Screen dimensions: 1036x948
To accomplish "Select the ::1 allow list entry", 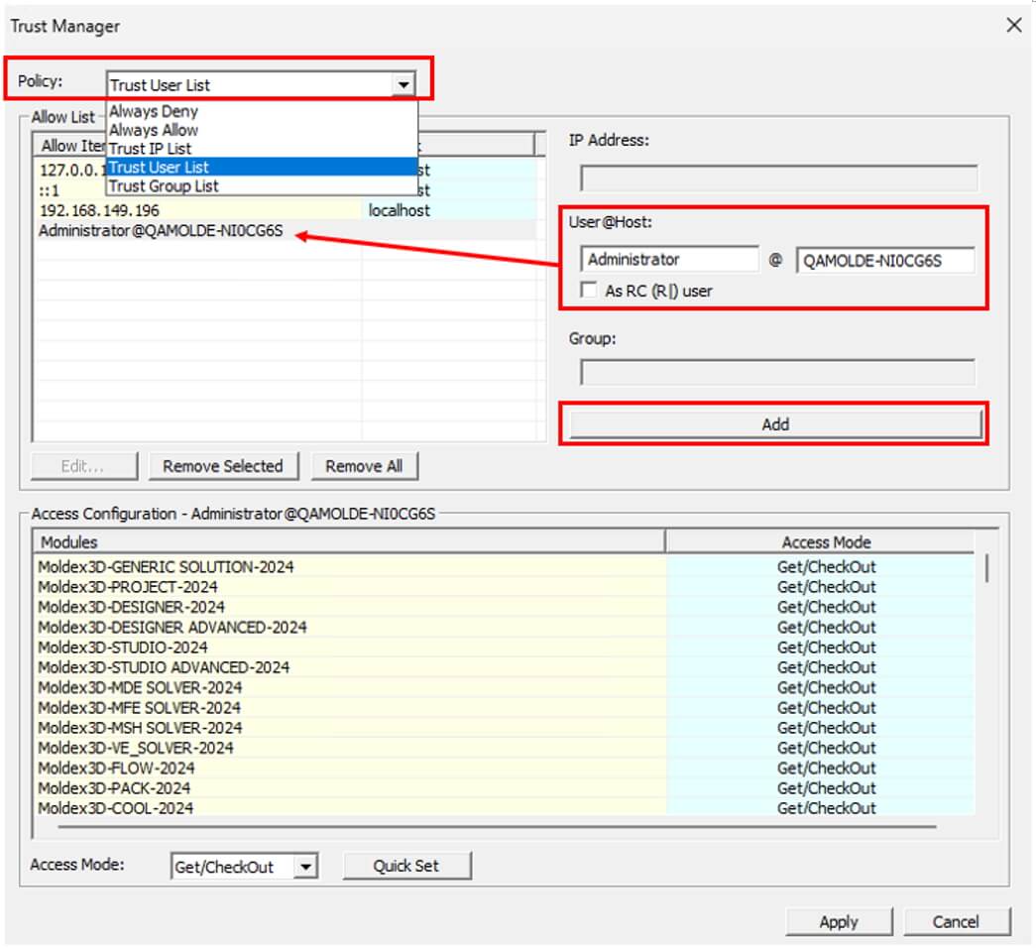I will pyautogui.click(x=70, y=190).
